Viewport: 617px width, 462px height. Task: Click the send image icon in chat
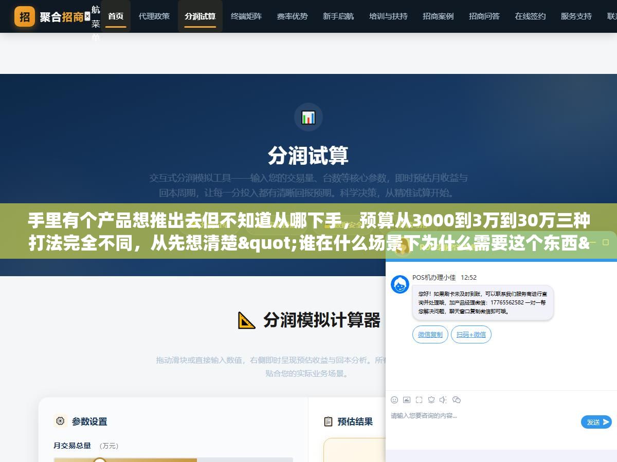407,399
